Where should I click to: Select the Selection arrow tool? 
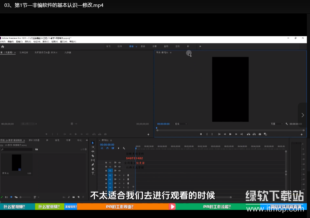click(93, 143)
